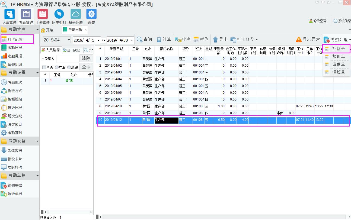Open 法定假日 in the sidebar
This screenshot has height=220, width=351.
[15, 124]
